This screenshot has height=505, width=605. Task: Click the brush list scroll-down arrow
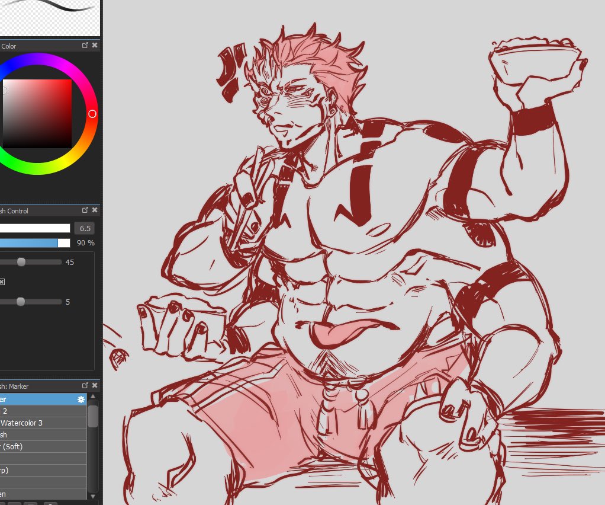(x=93, y=496)
